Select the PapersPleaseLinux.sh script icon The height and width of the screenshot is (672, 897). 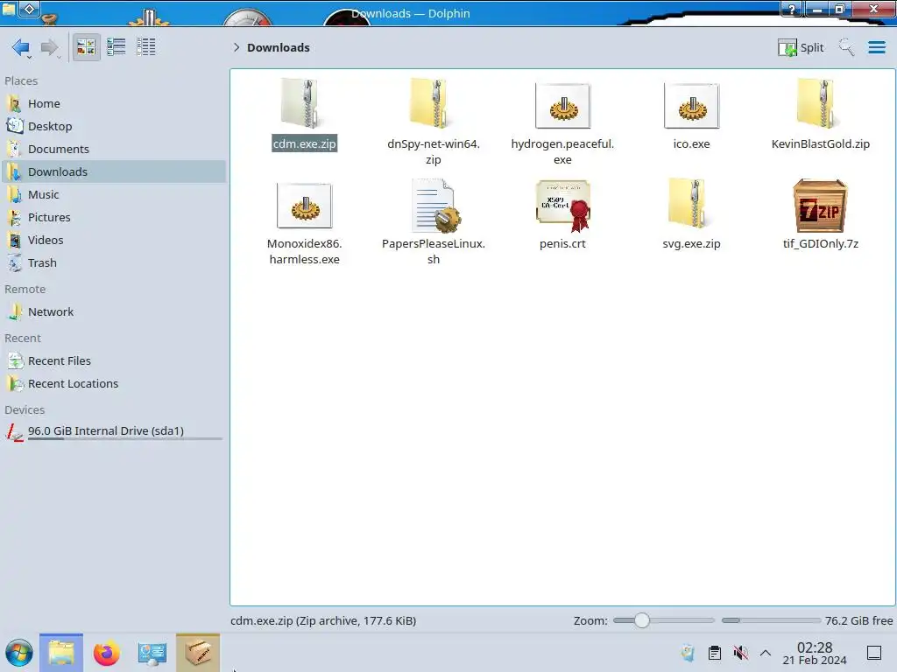coord(434,206)
